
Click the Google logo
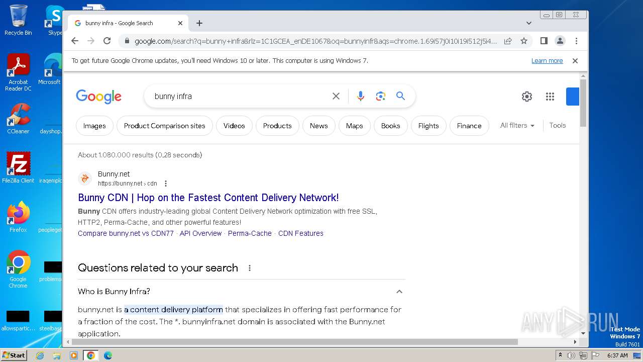tap(98, 96)
